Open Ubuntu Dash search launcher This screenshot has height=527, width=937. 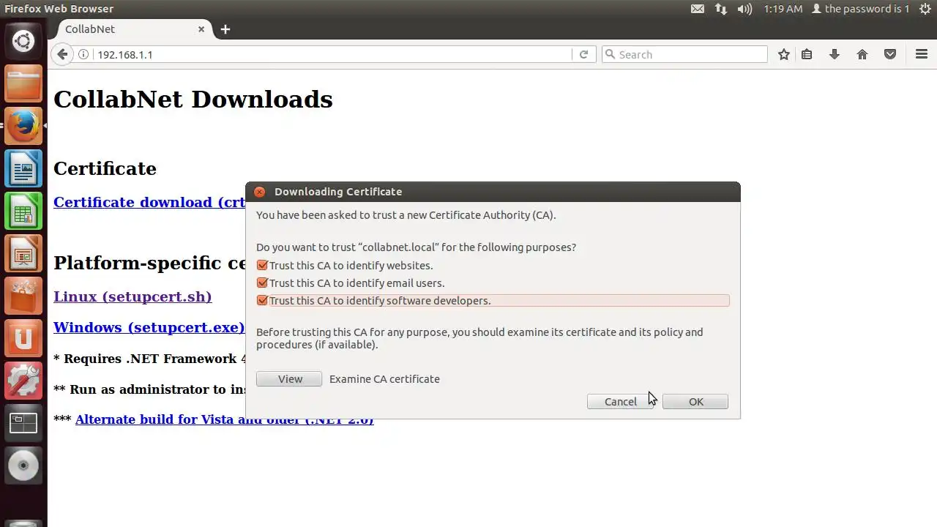coord(23,40)
